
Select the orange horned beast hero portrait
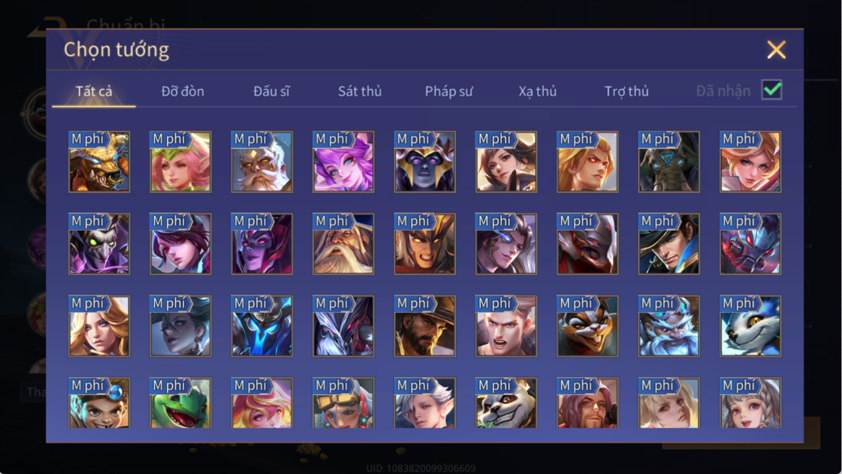pyautogui.click(x=99, y=161)
